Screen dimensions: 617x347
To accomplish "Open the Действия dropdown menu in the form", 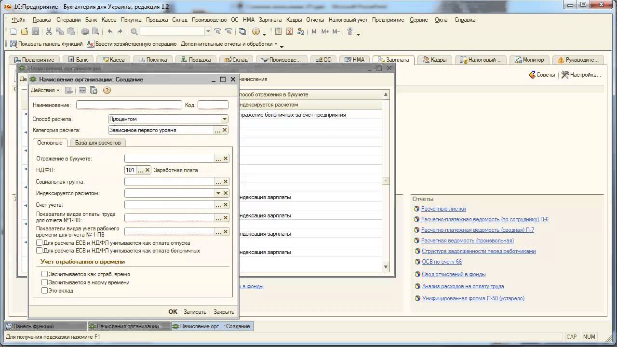I will point(45,90).
